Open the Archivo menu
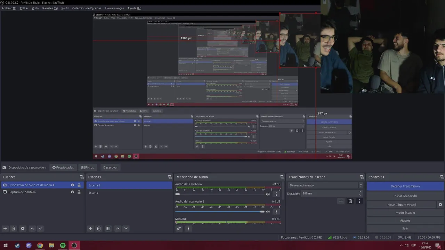This screenshot has width=445, height=250. 9,8
